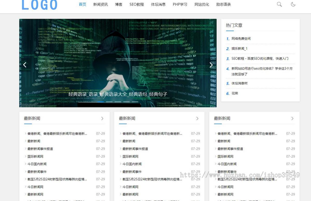
Task: Jump to the fifth carousel slide indicator
Action: click(135, 102)
